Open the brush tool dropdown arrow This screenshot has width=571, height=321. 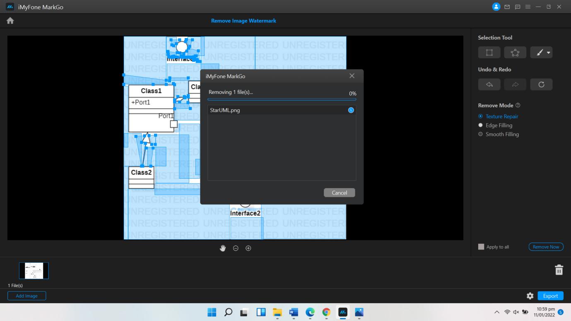tap(549, 53)
